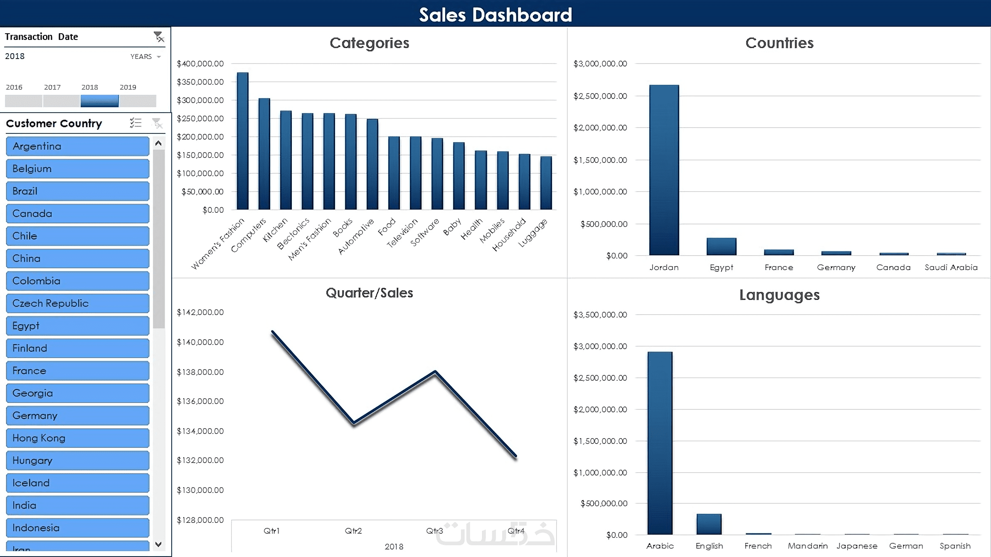Click the country slicer scrollbar thumb
The width and height of the screenshot is (991, 557).
158,239
